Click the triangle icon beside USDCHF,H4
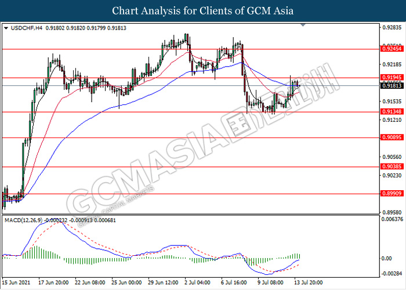Screen dimensions: 406x290 coord(6,27)
